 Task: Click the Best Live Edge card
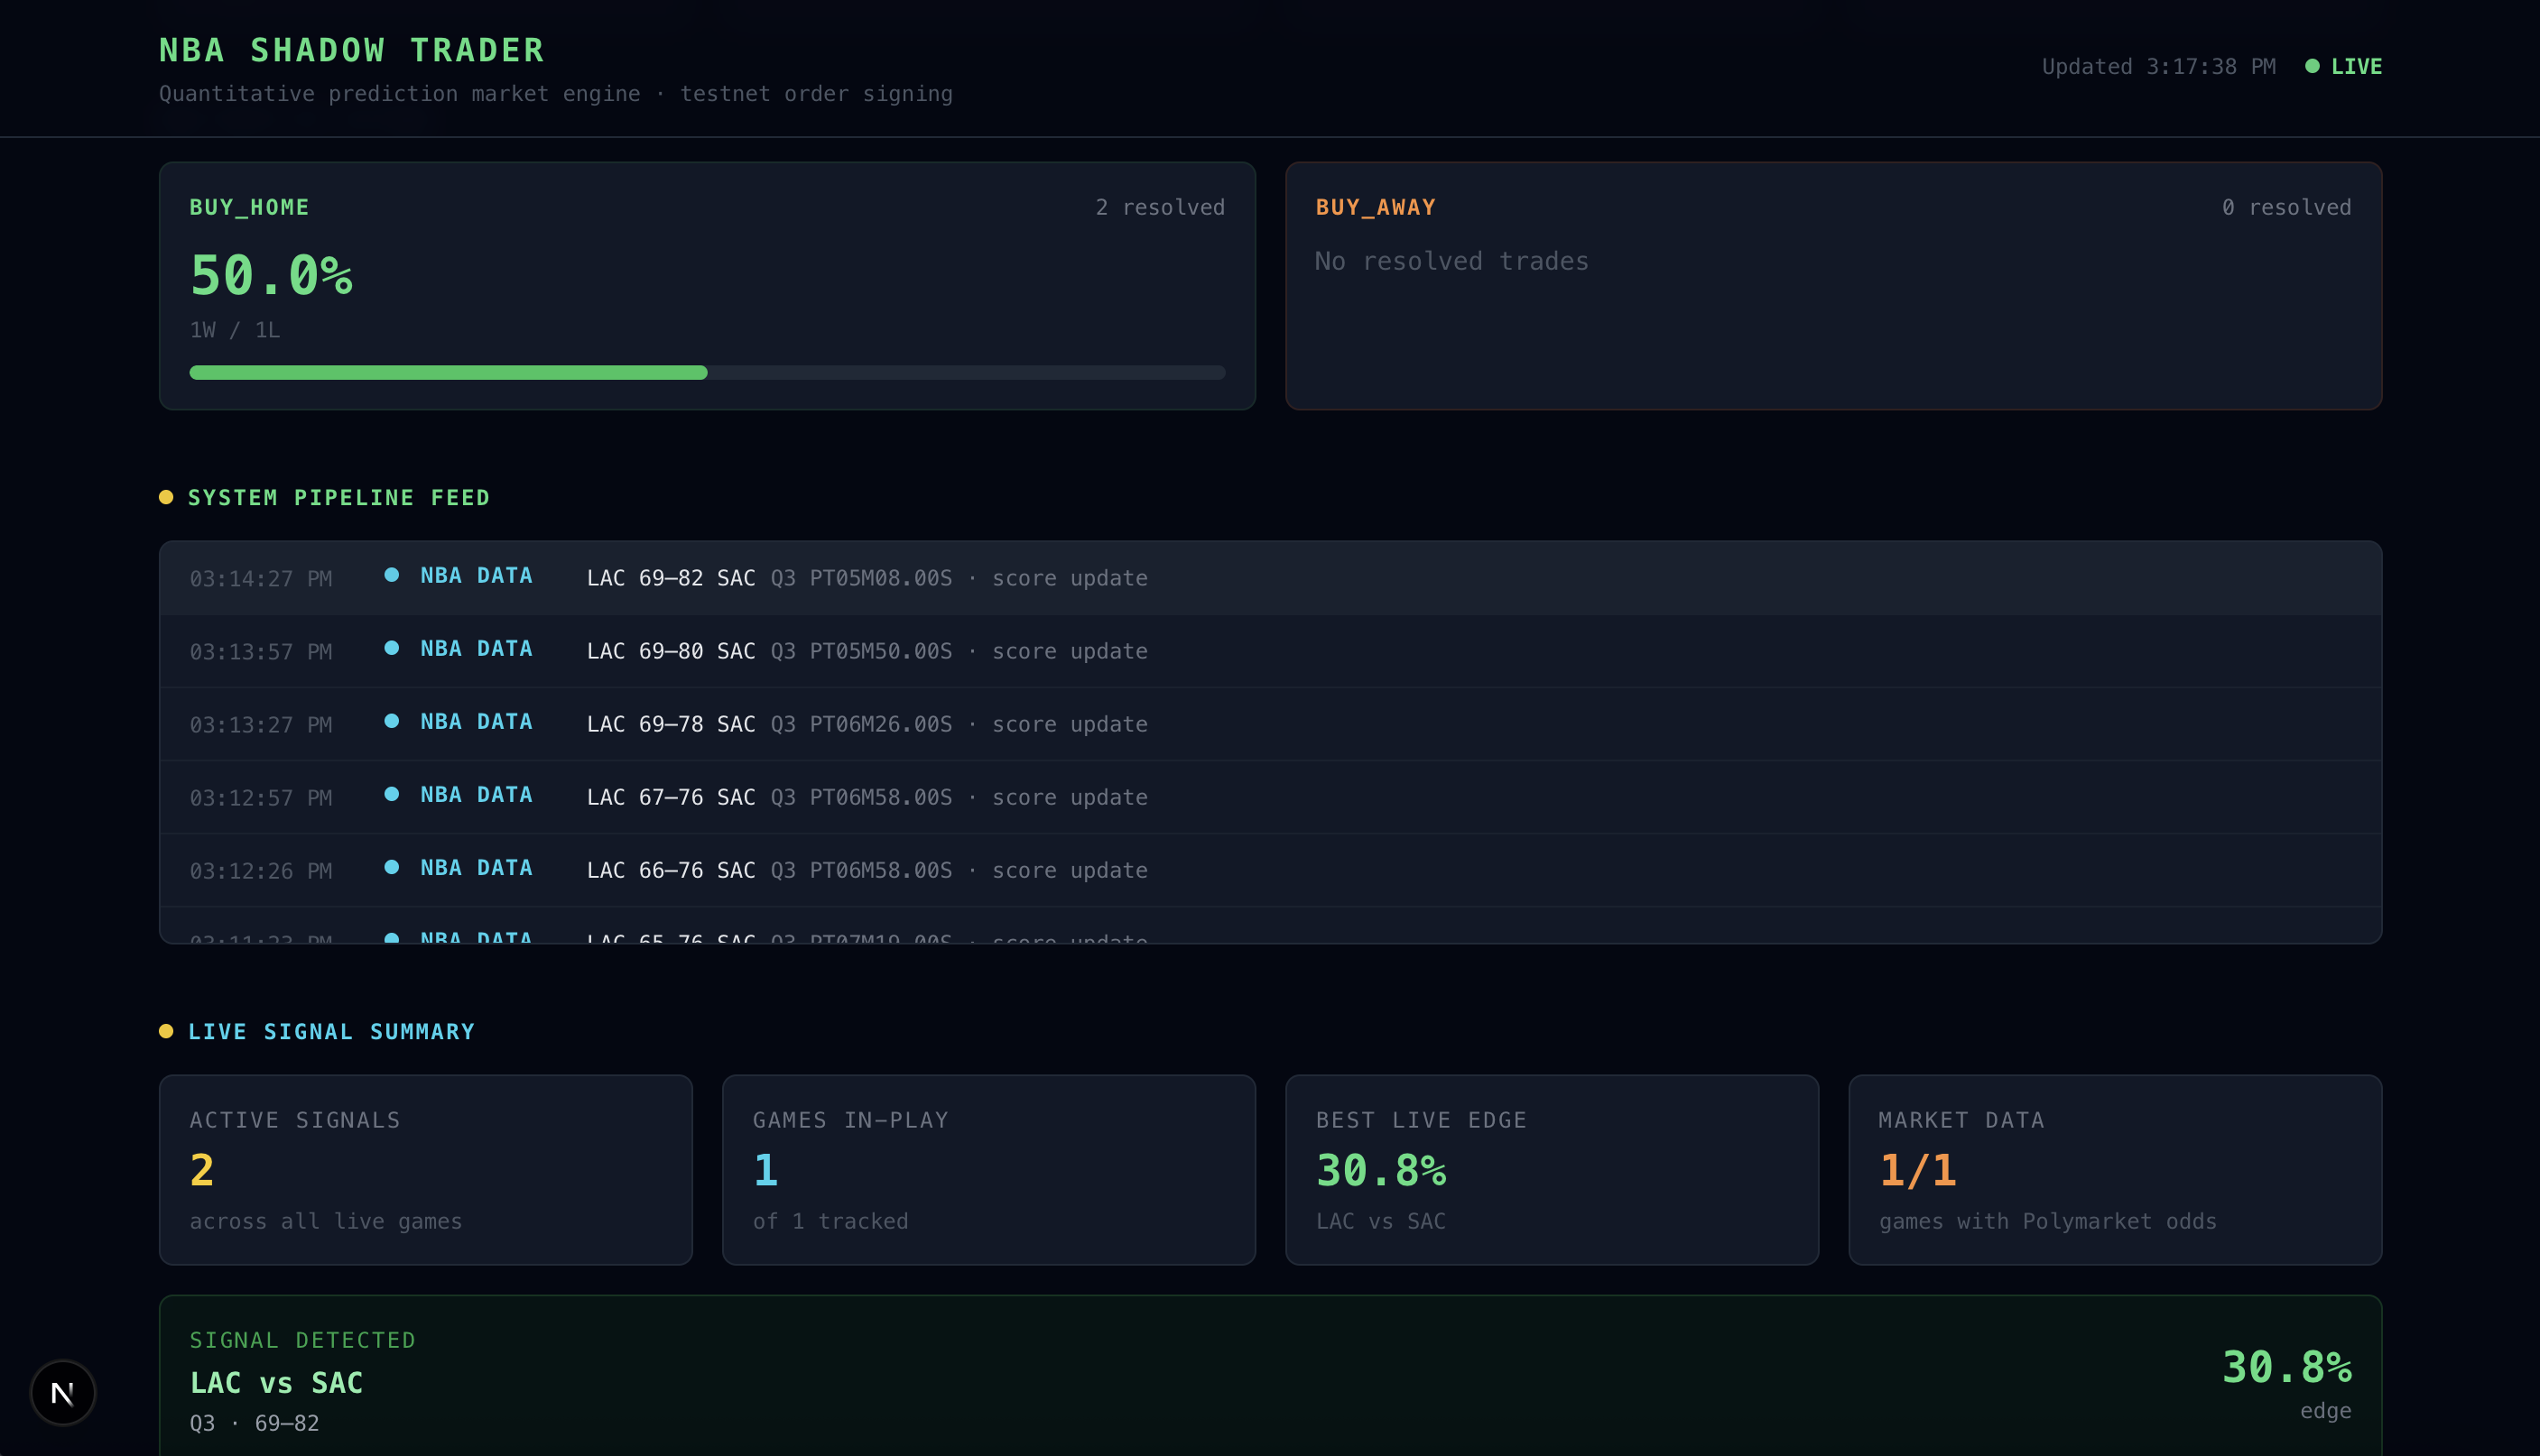click(1551, 1169)
